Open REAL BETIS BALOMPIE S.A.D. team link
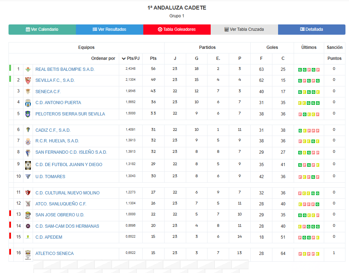349x273 pixels. (65, 69)
